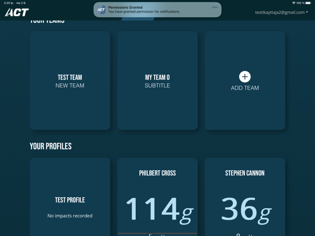Tap the battery status icon
The image size is (315, 236).
308,3
